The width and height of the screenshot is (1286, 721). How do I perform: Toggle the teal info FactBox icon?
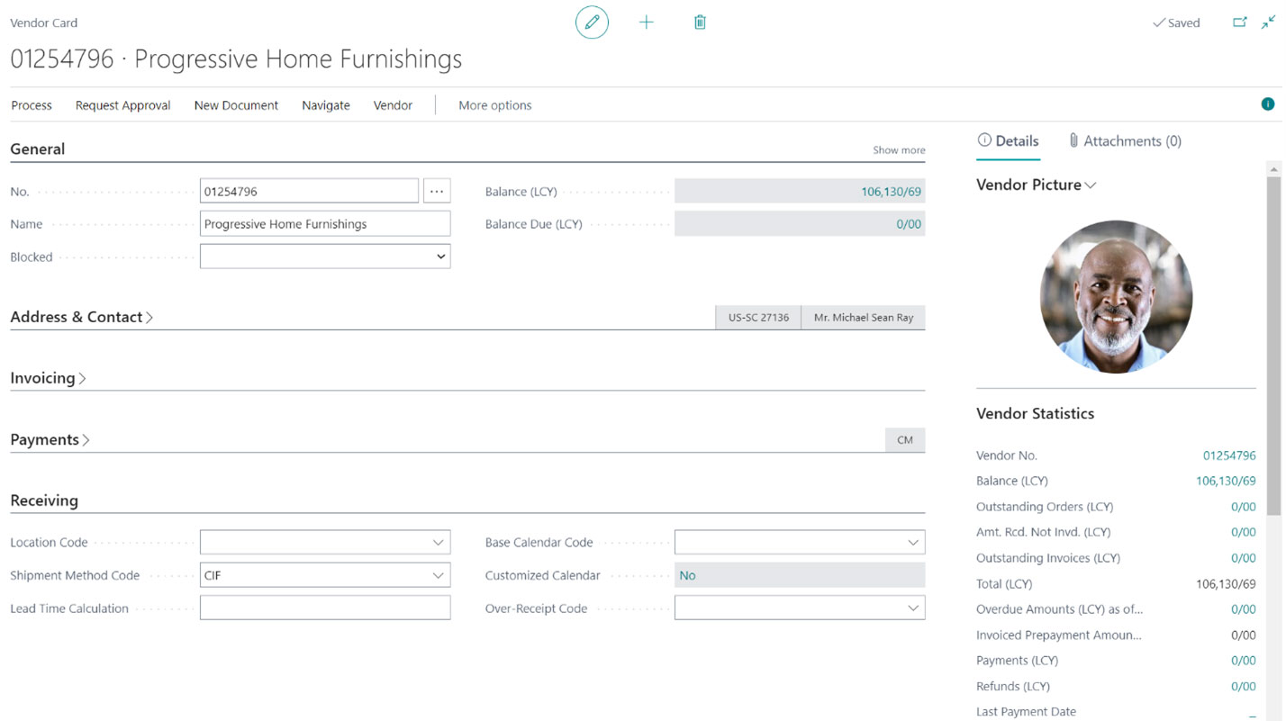click(x=1267, y=104)
